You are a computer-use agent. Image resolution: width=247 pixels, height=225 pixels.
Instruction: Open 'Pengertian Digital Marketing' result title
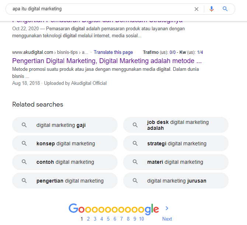(x=107, y=61)
